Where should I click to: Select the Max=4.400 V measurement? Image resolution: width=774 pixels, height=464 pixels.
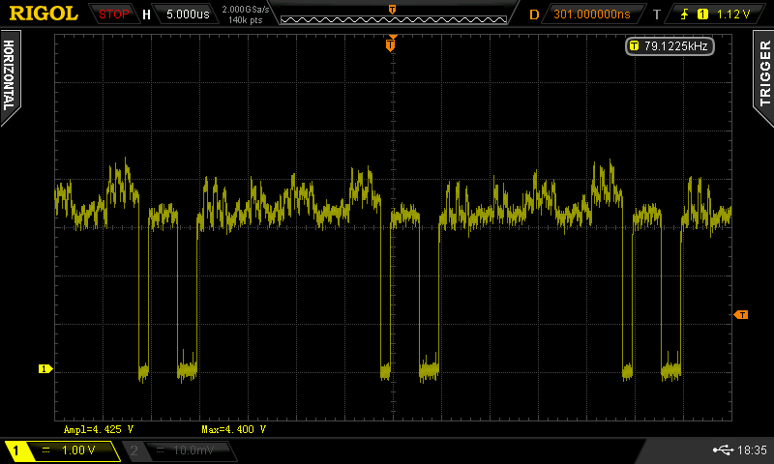233,428
